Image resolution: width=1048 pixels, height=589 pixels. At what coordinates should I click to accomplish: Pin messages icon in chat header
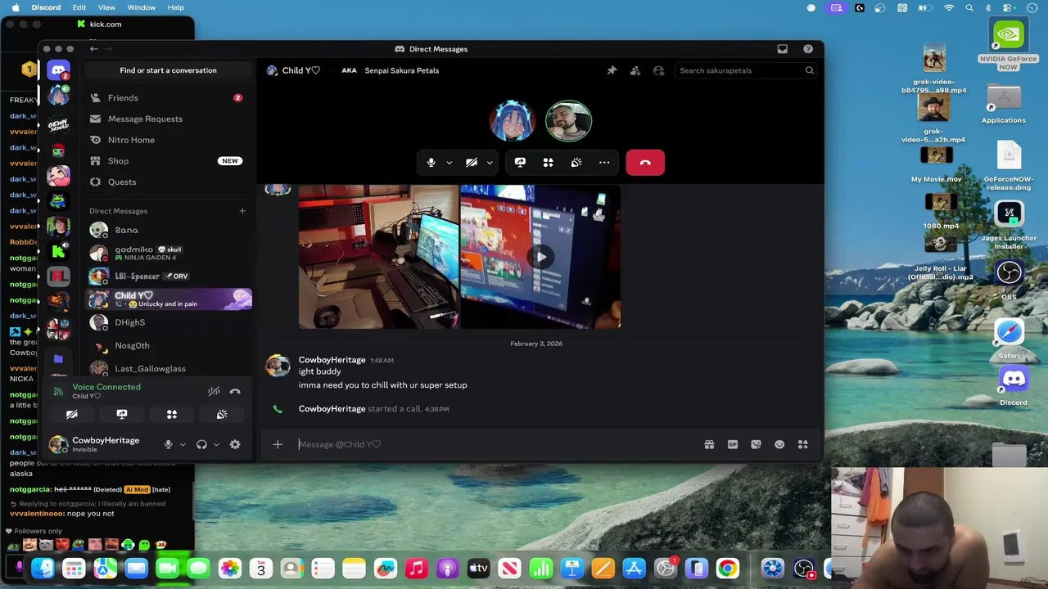coord(612,70)
